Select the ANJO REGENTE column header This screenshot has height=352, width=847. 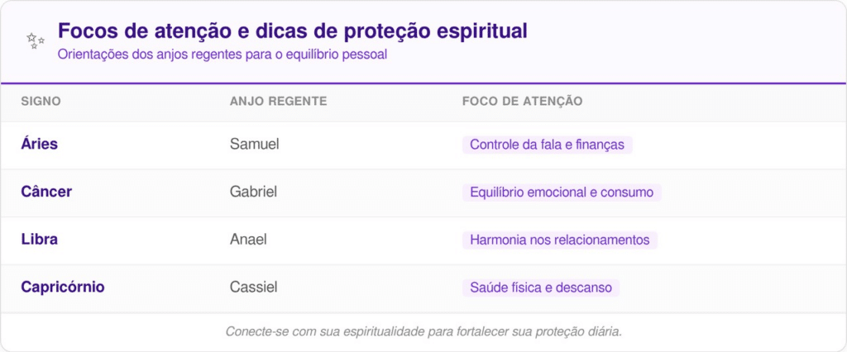278,101
